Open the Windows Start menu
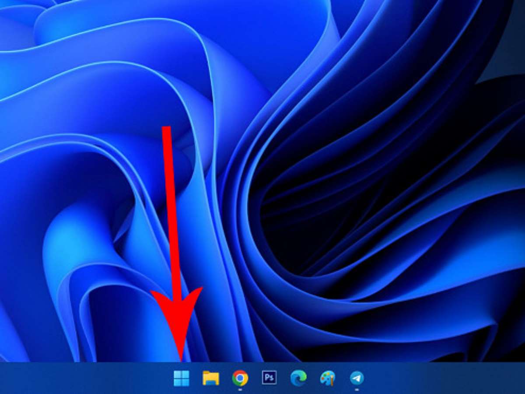 click(182, 378)
